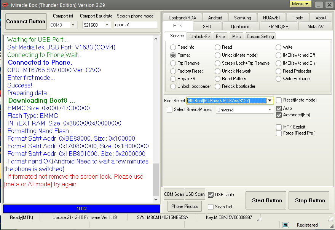
Task: Click the Stop Button
Action: click(x=309, y=200)
